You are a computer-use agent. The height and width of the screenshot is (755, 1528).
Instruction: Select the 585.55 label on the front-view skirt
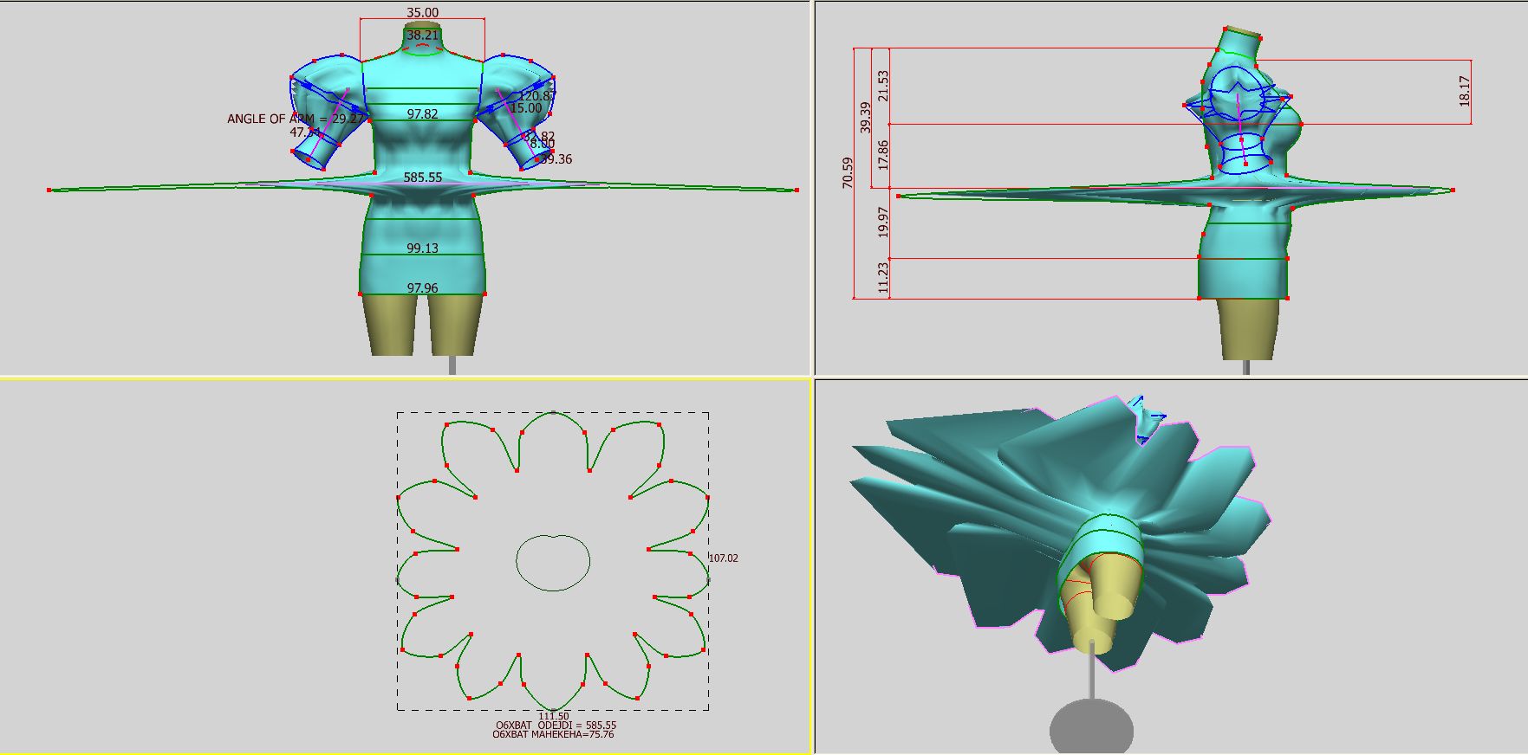(x=423, y=177)
